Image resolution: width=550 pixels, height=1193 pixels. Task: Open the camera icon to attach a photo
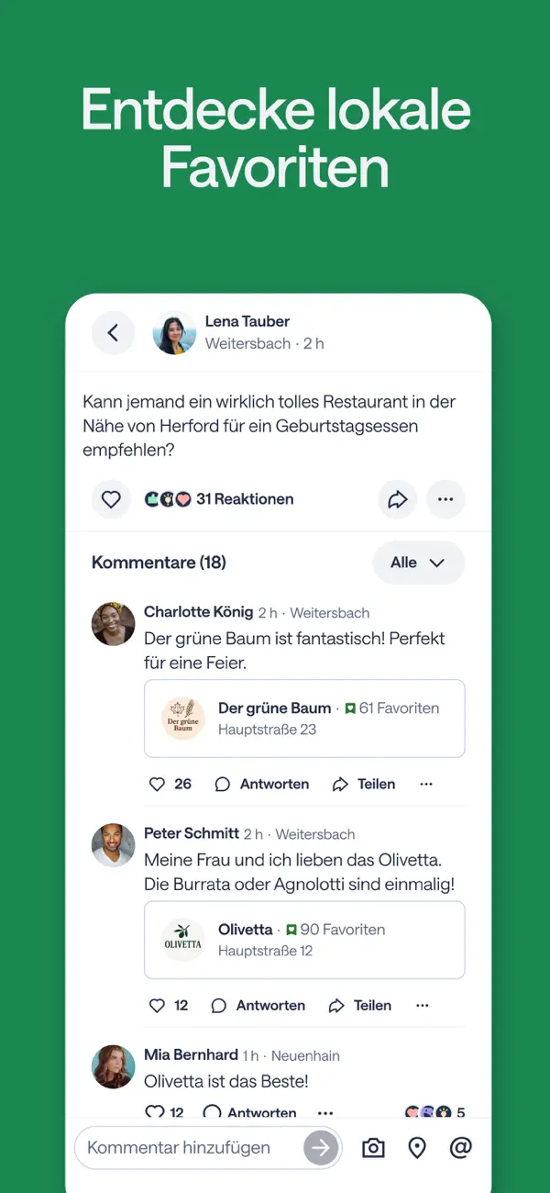pos(373,1147)
